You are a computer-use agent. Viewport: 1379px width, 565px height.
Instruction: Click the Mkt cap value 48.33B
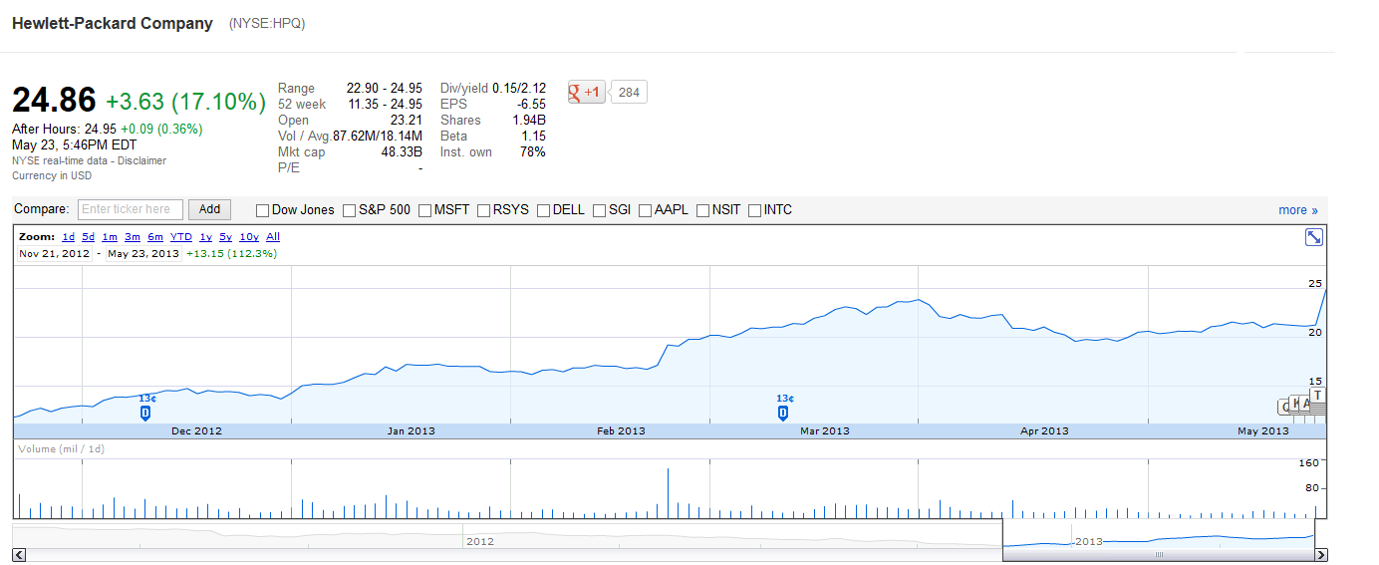402,152
